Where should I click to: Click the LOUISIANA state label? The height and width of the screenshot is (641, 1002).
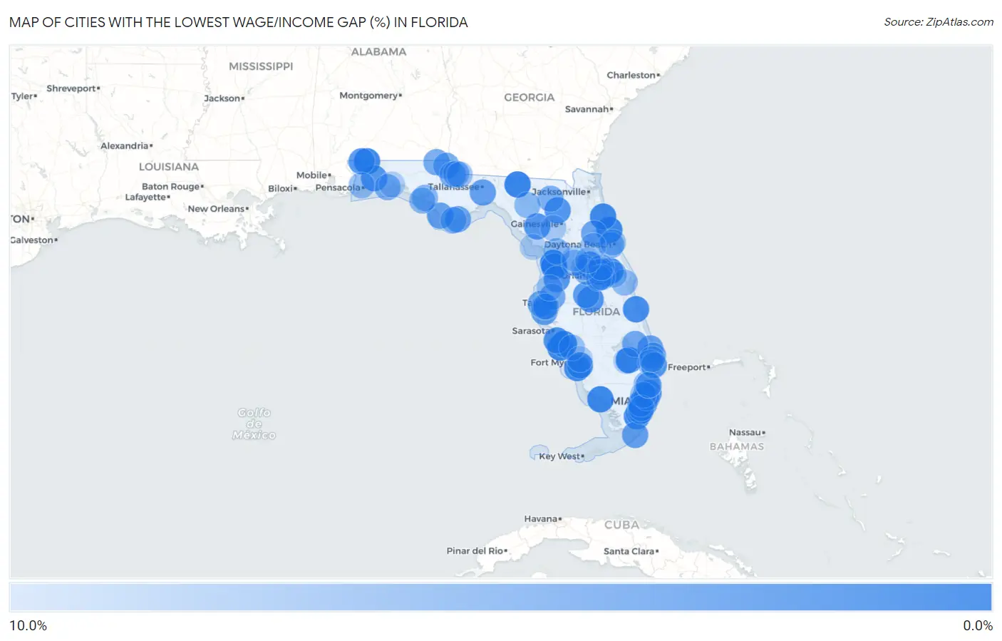point(169,167)
